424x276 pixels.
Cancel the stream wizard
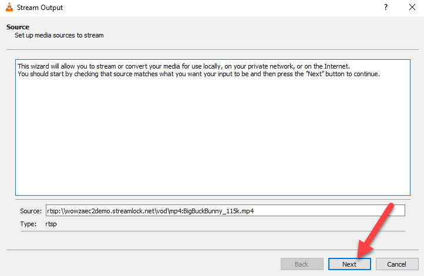click(396, 264)
